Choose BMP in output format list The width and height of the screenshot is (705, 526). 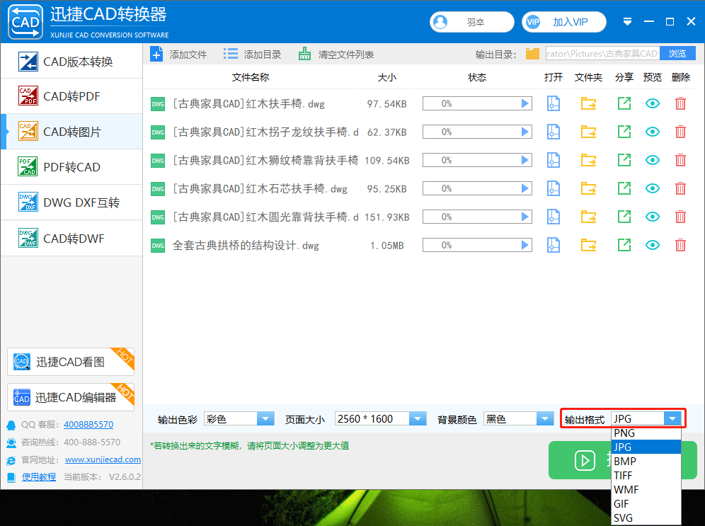click(x=646, y=462)
